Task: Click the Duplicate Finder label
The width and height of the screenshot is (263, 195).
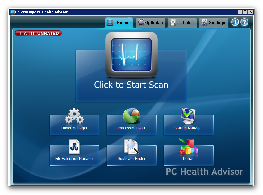Action: [x=131, y=159]
